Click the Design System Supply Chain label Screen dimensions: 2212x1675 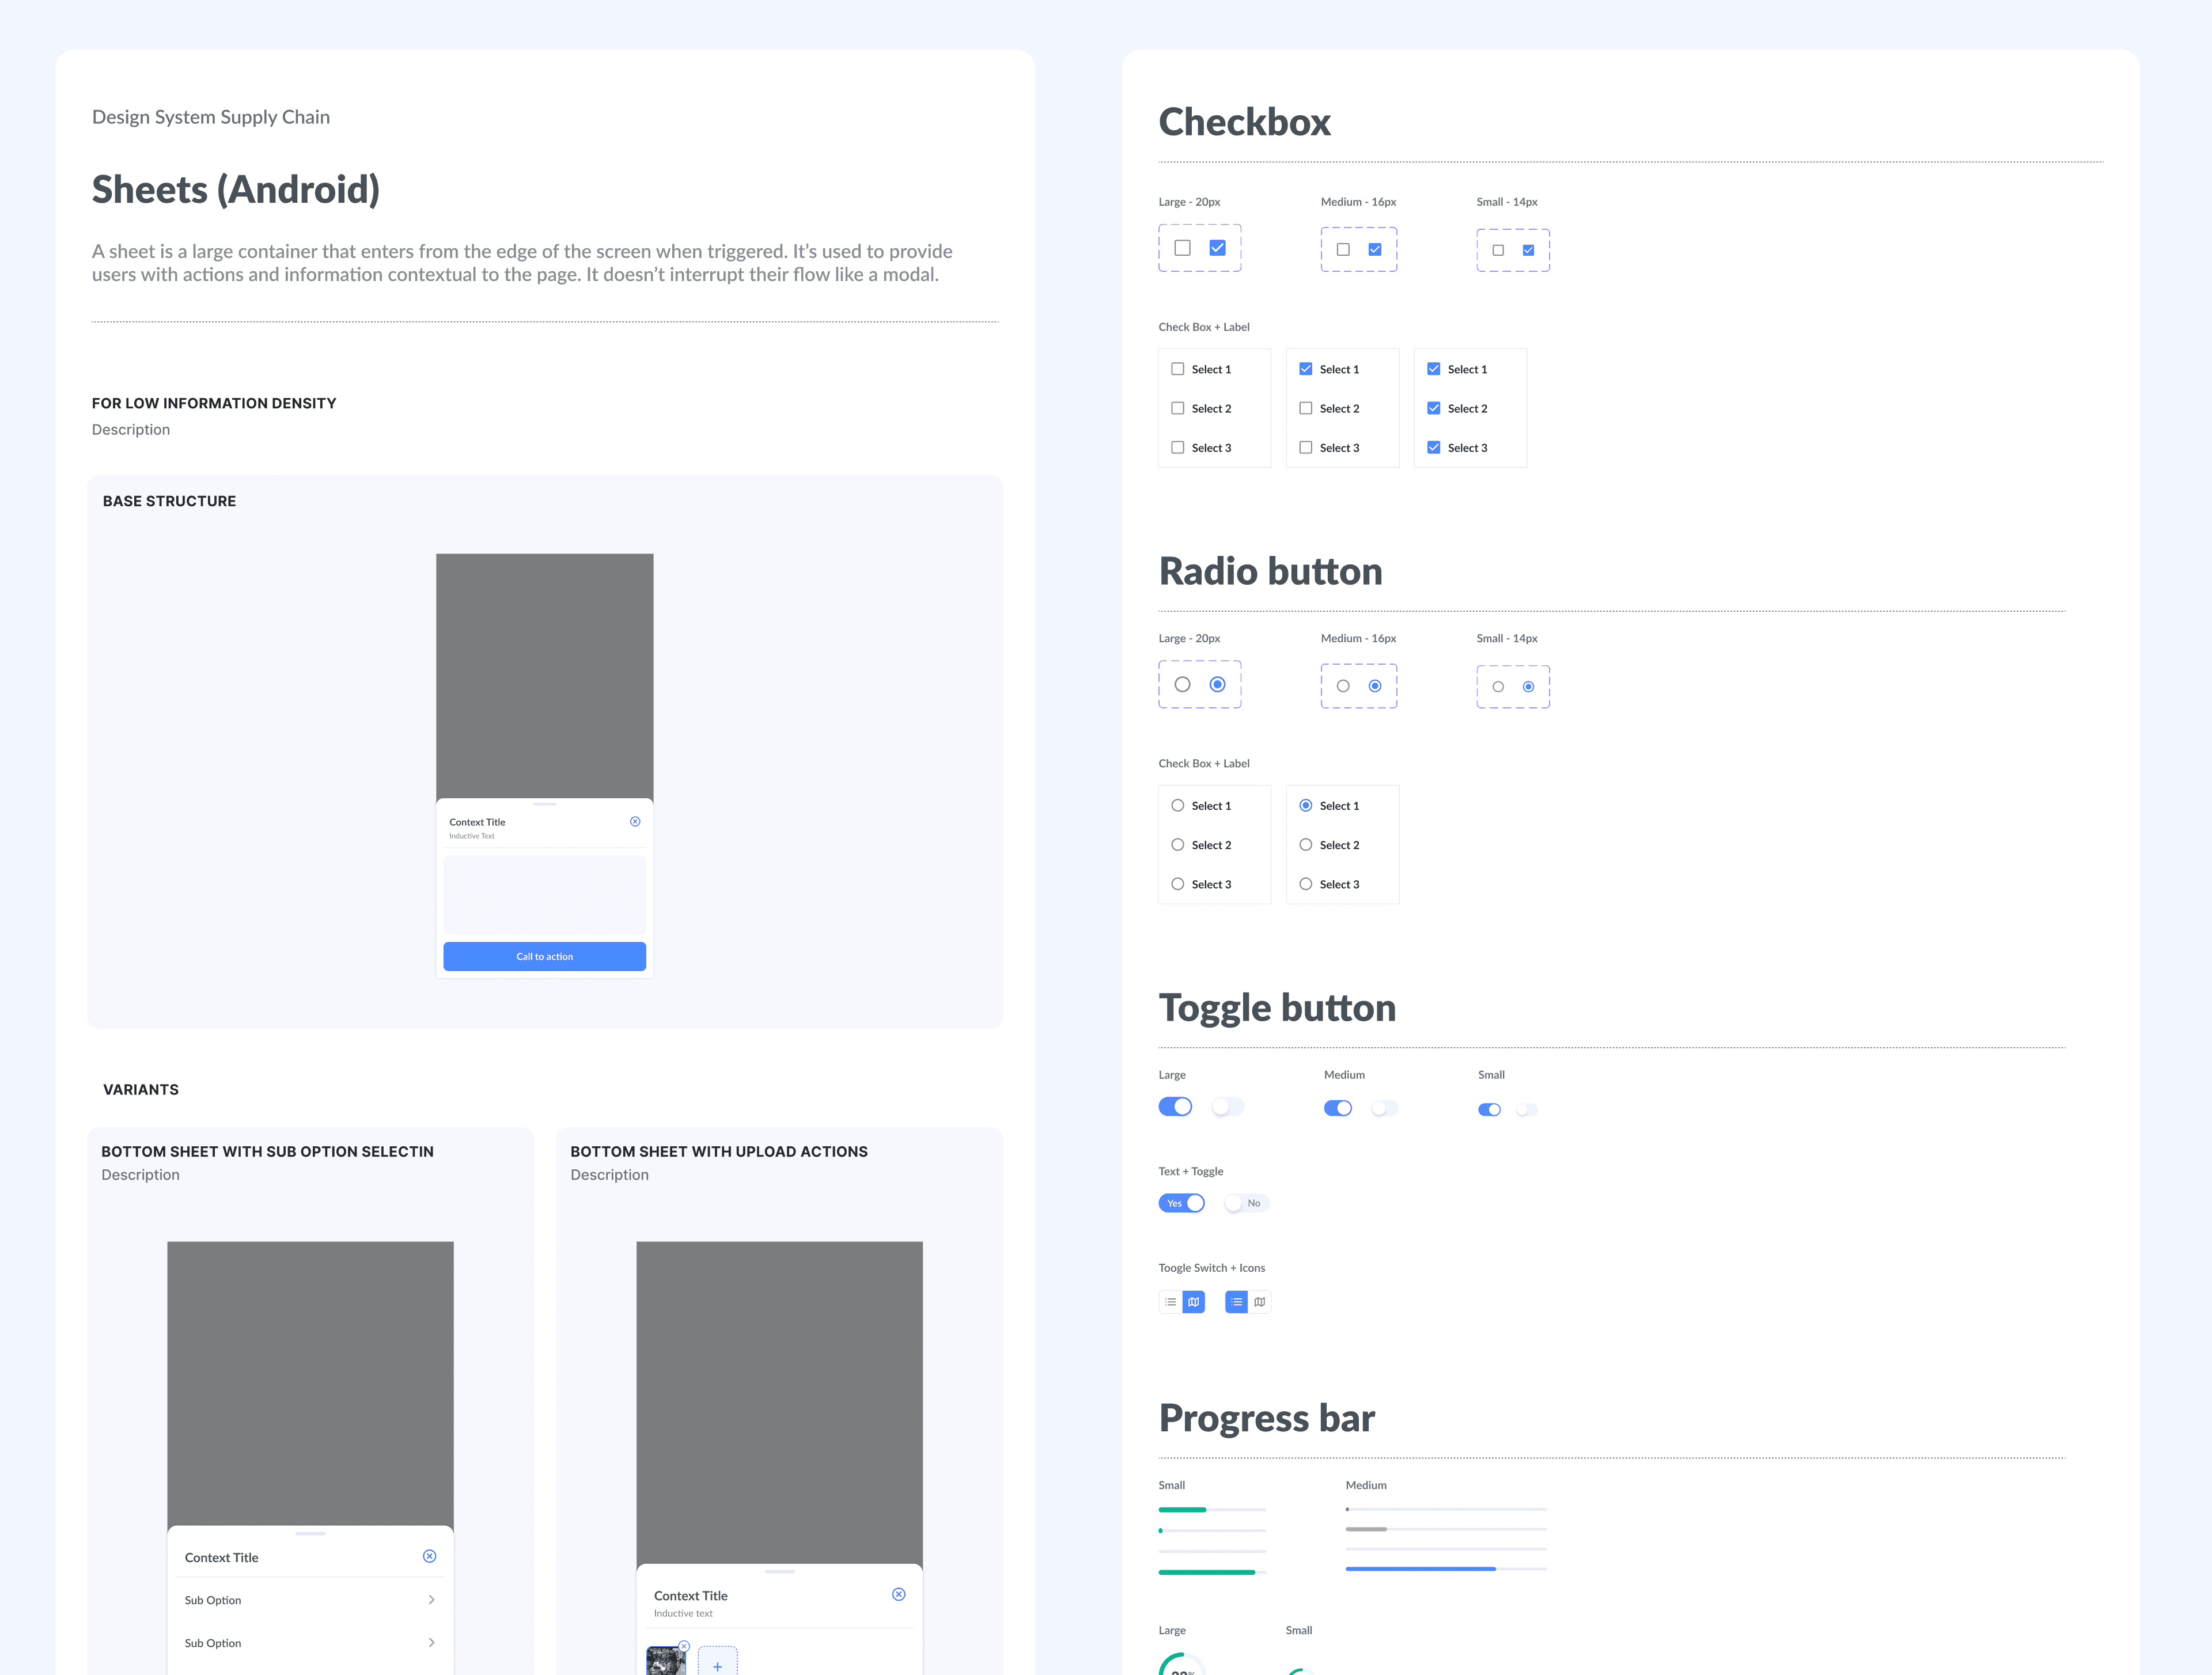[211, 116]
